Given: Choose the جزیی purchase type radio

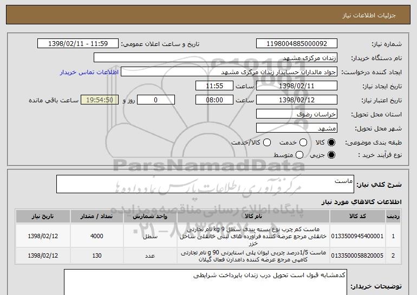Looking at the screenshot, I should pos(331,155).
